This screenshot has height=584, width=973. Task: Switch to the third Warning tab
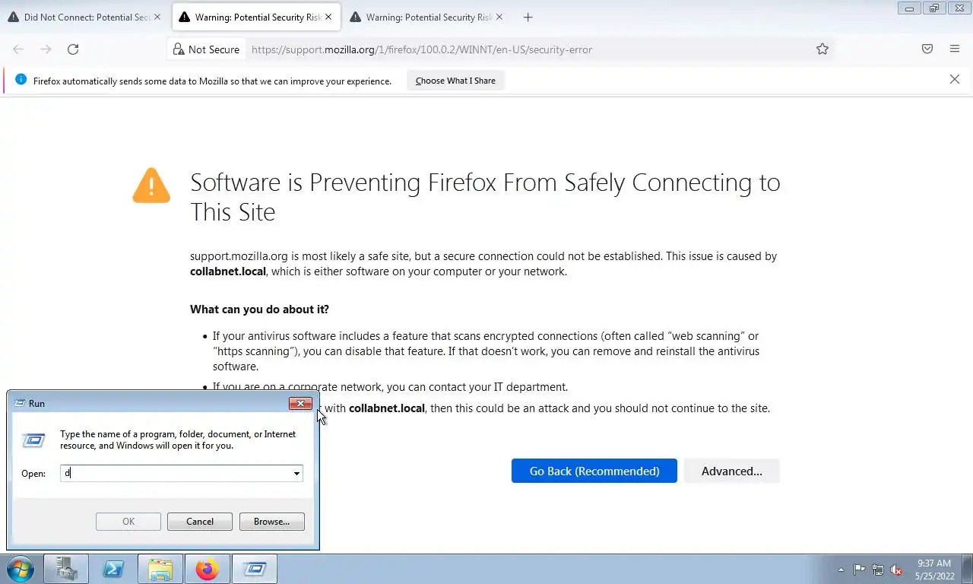pos(427,17)
